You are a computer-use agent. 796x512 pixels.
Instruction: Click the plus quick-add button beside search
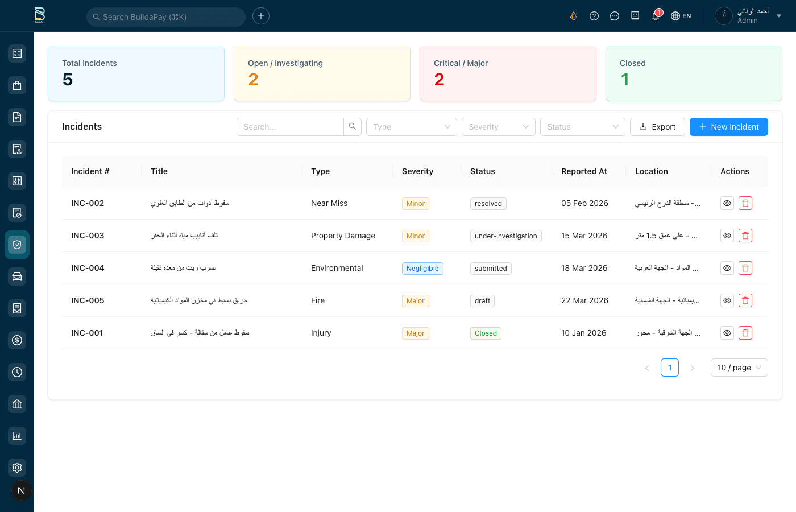tap(261, 16)
